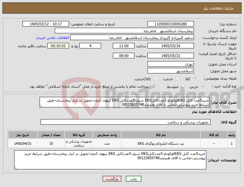Click the buyer organization name field
The image size is (244, 187).
124,31
